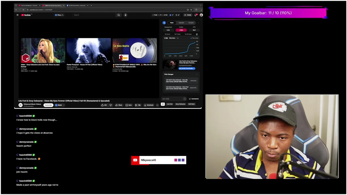Screen dimensions: 347x195
Task: Click the Summarize button
Action: click(194, 99)
